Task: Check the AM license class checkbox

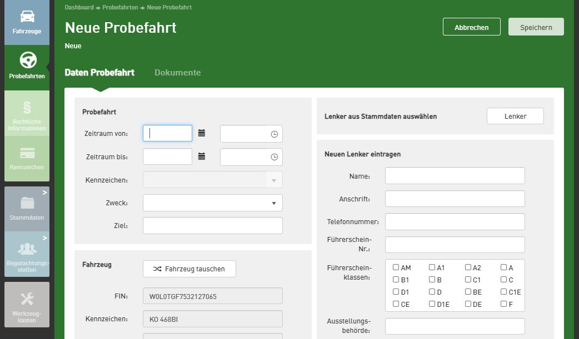Action: (x=396, y=267)
